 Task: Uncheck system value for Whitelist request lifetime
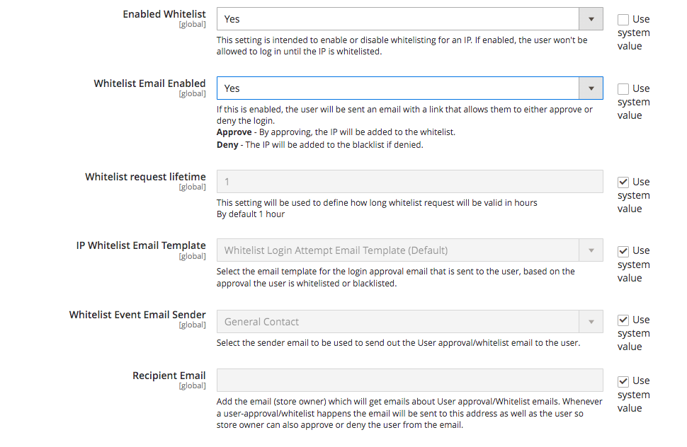623,182
